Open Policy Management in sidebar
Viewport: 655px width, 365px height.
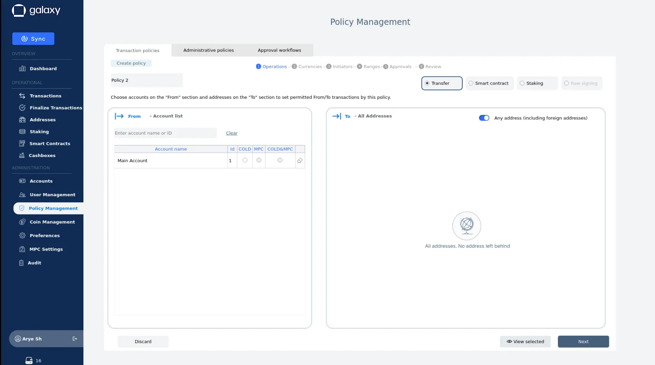48,208
